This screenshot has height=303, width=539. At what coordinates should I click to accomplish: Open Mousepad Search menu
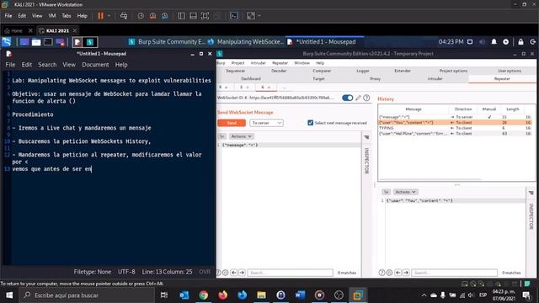pyautogui.click(x=47, y=65)
